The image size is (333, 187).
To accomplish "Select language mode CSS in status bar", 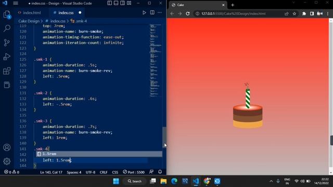I will 115,172.
